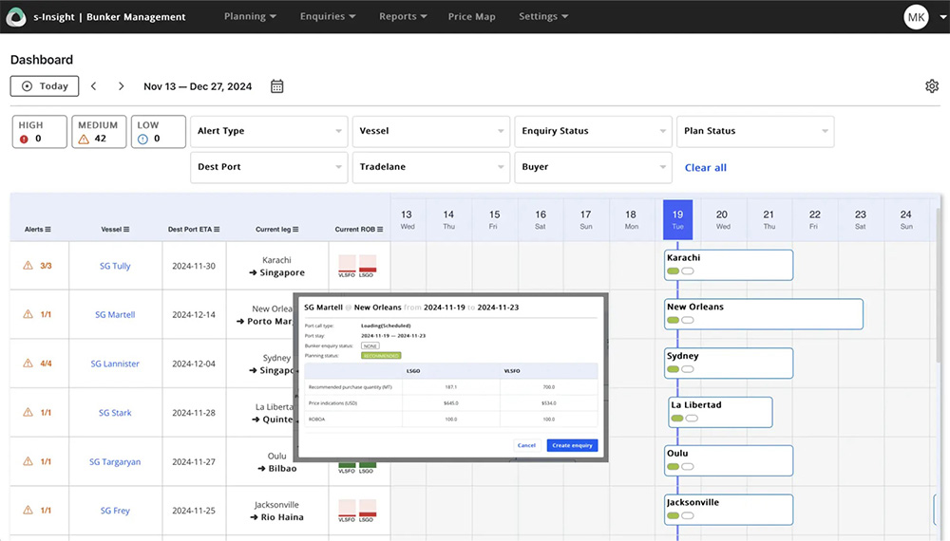
Task: Click Cancel in the popup
Action: click(x=526, y=445)
